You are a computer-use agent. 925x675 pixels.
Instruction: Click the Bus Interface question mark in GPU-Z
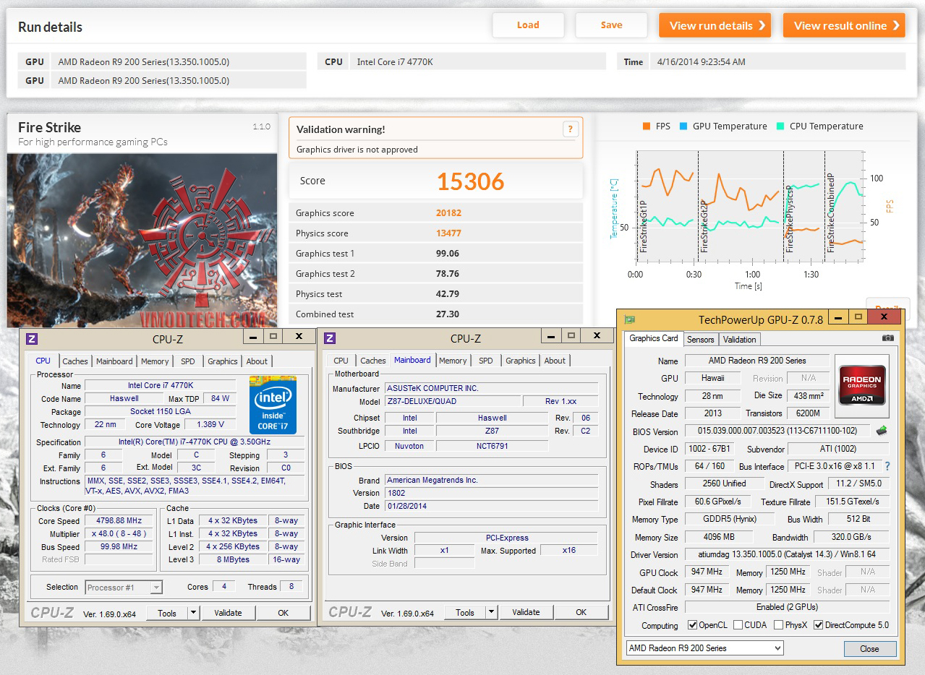click(887, 466)
